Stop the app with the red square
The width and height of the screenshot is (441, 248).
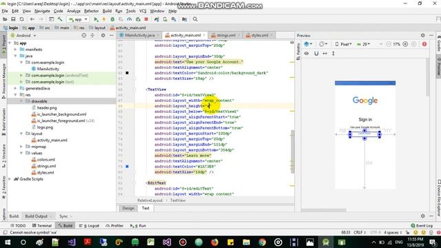pos(146,19)
